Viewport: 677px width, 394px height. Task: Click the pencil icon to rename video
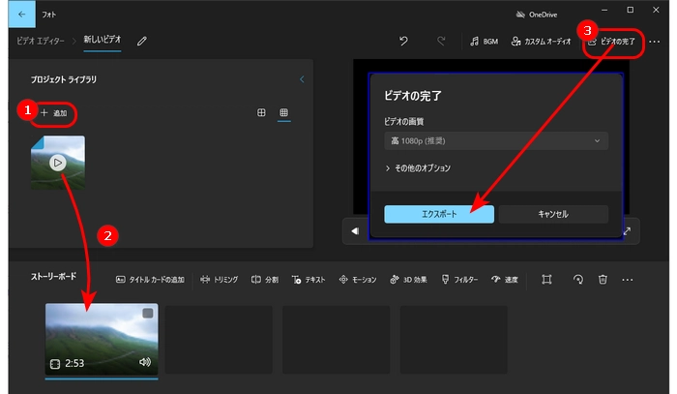pyautogui.click(x=142, y=42)
